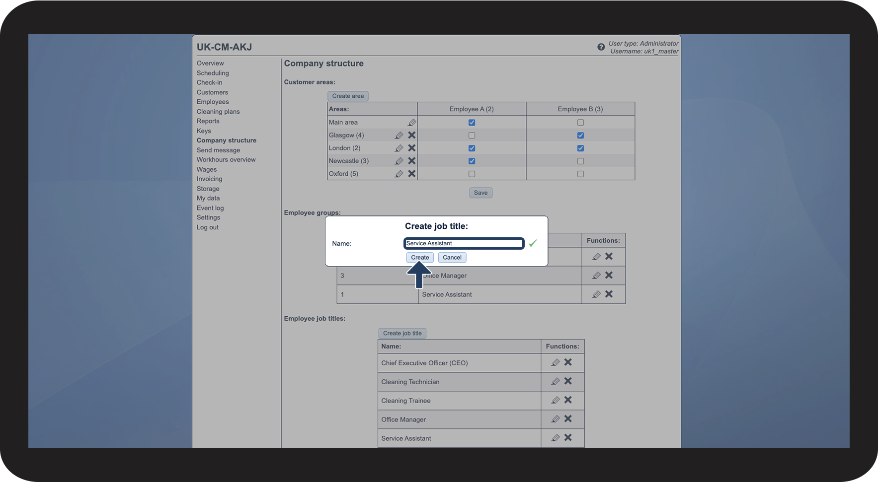
Task: Go to Scheduling in the sidebar
Action: click(213, 73)
